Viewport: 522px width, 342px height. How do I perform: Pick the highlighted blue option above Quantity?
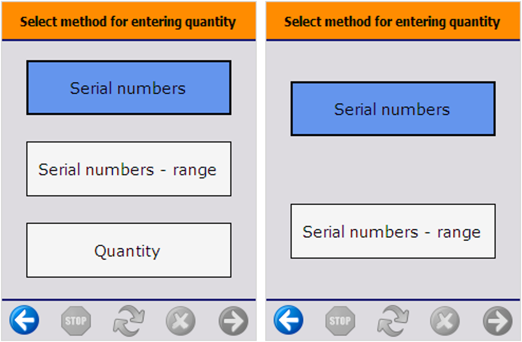click(x=128, y=88)
